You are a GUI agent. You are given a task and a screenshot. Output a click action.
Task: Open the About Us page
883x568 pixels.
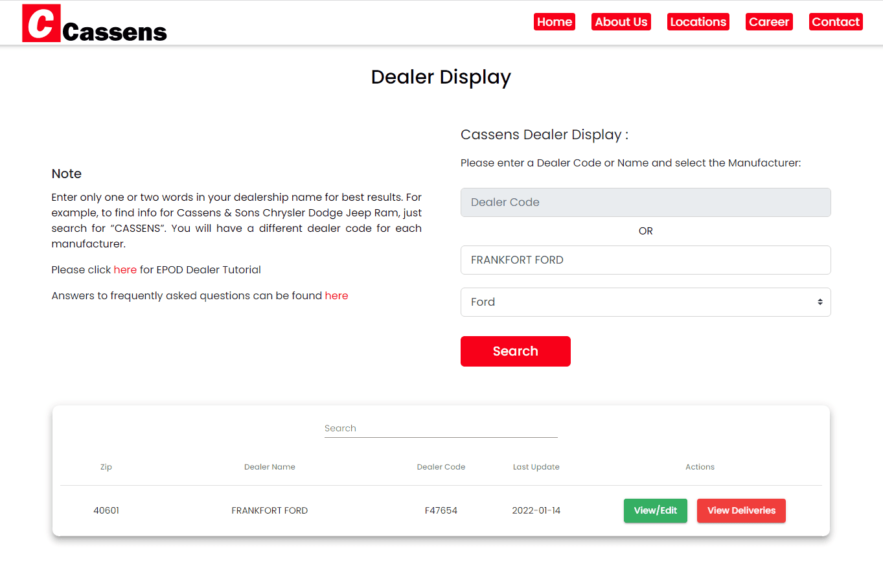coord(621,22)
